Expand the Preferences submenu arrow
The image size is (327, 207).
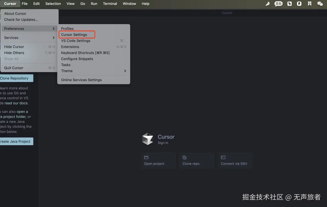tap(53, 29)
